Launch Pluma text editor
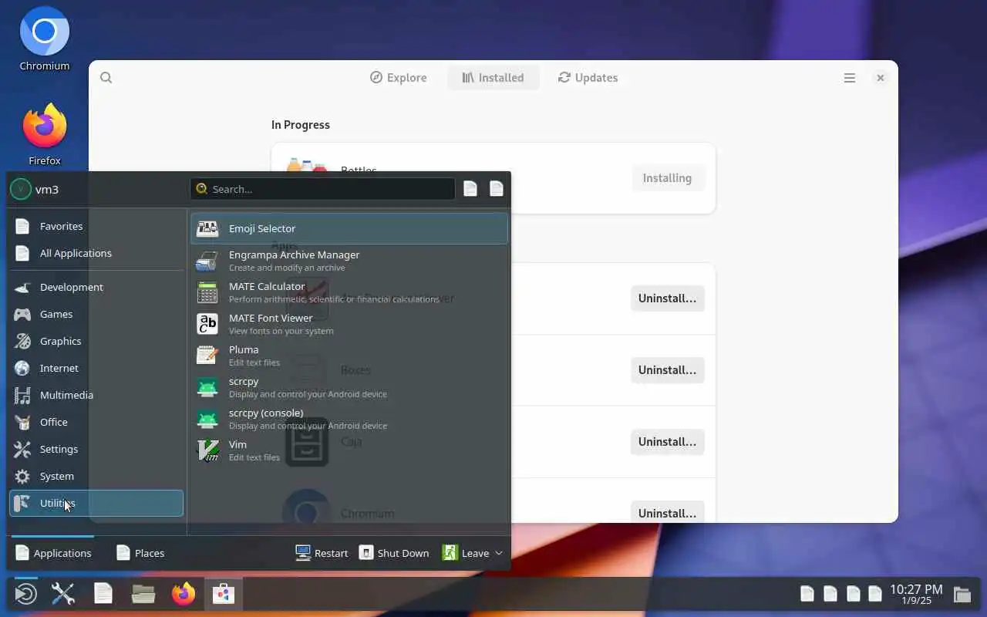Viewport: 987px width, 617px height. pyautogui.click(x=349, y=356)
